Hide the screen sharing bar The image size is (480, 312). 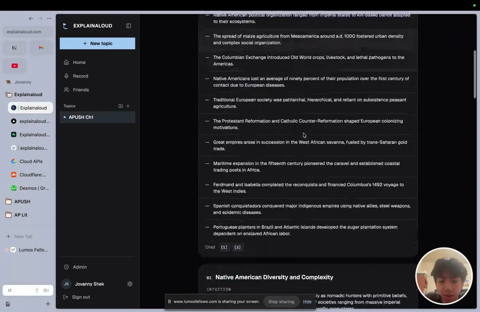tap(307, 301)
